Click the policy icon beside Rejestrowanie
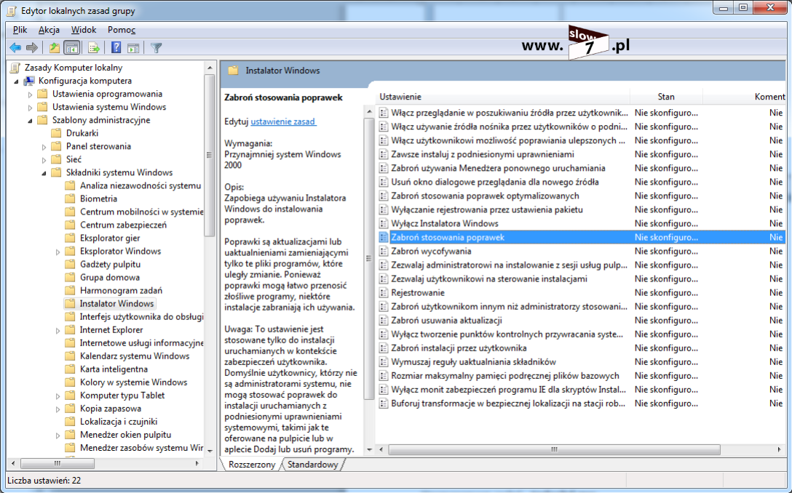Viewport: 792px width, 493px height. tap(384, 292)
